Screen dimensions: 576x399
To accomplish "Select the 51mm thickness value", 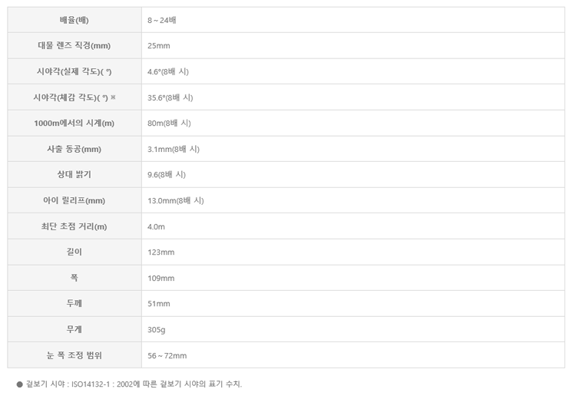I will pyautogui.click(x=159, y=304).
